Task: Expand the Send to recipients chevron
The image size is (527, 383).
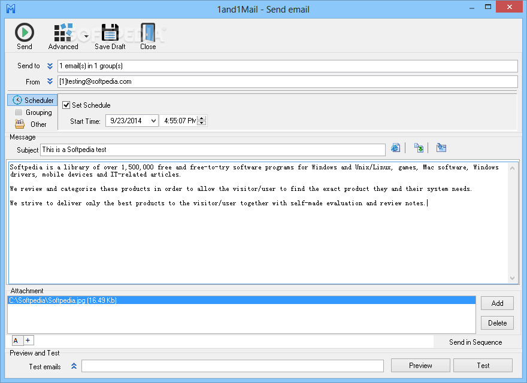Action: click(50, 66)
